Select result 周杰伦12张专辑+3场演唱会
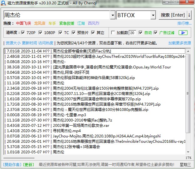The width and height of the screenshot is (195, 169). tap(95, 147)
